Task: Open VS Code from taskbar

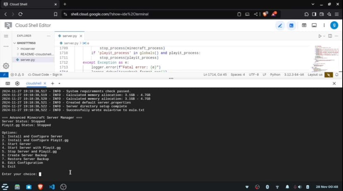Action: [x=52, y=187]
